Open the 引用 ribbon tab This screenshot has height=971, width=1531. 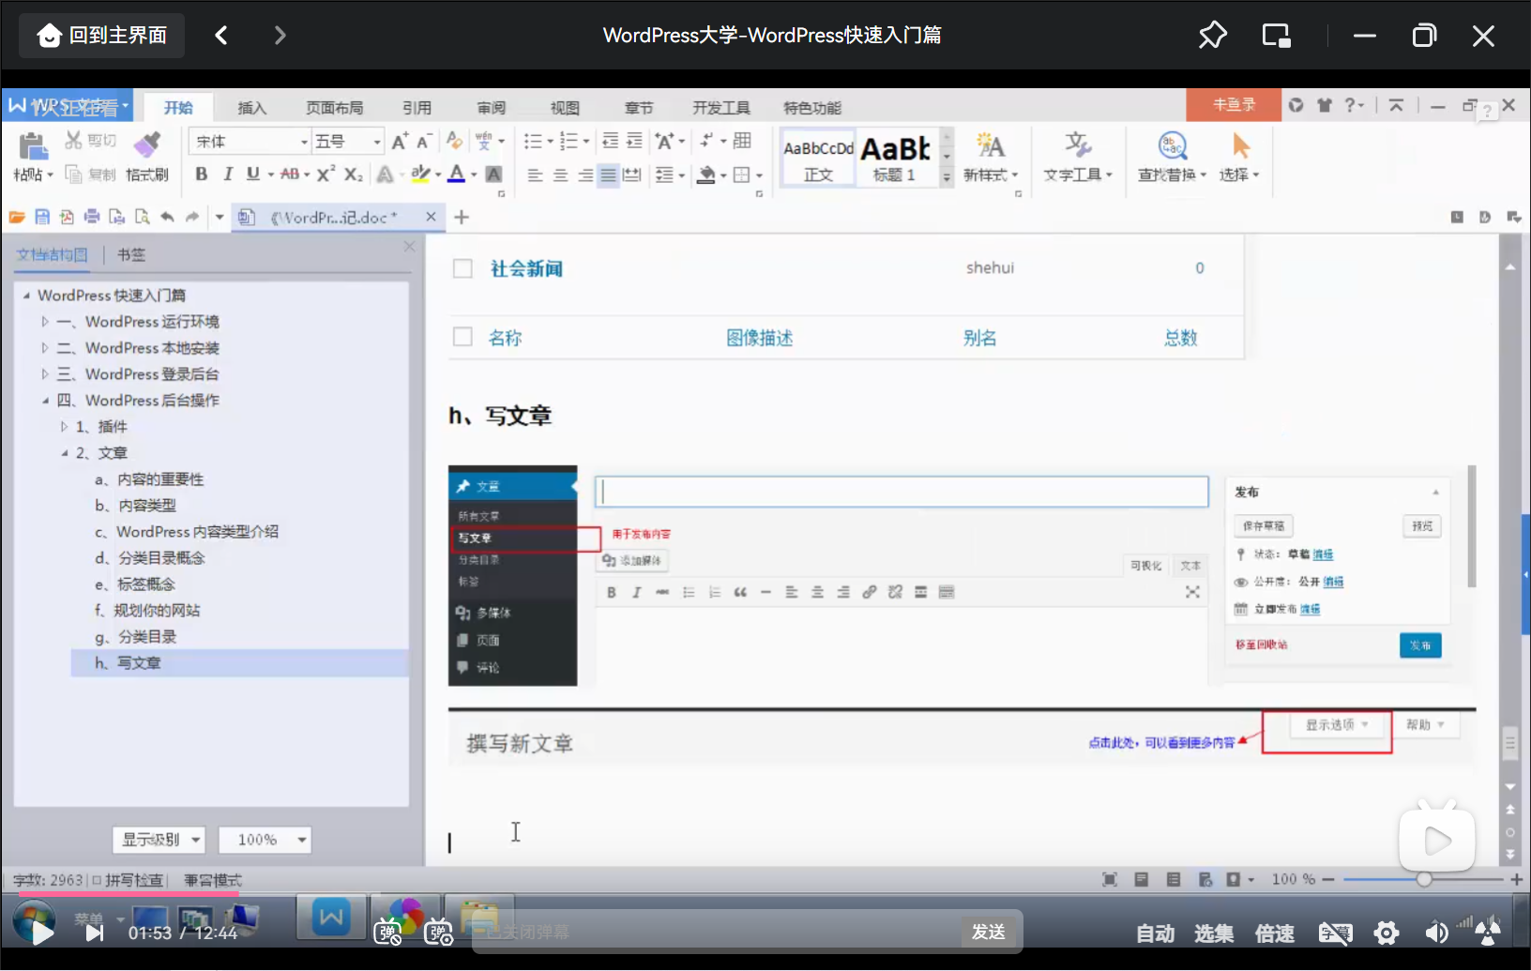click(417, 108)
